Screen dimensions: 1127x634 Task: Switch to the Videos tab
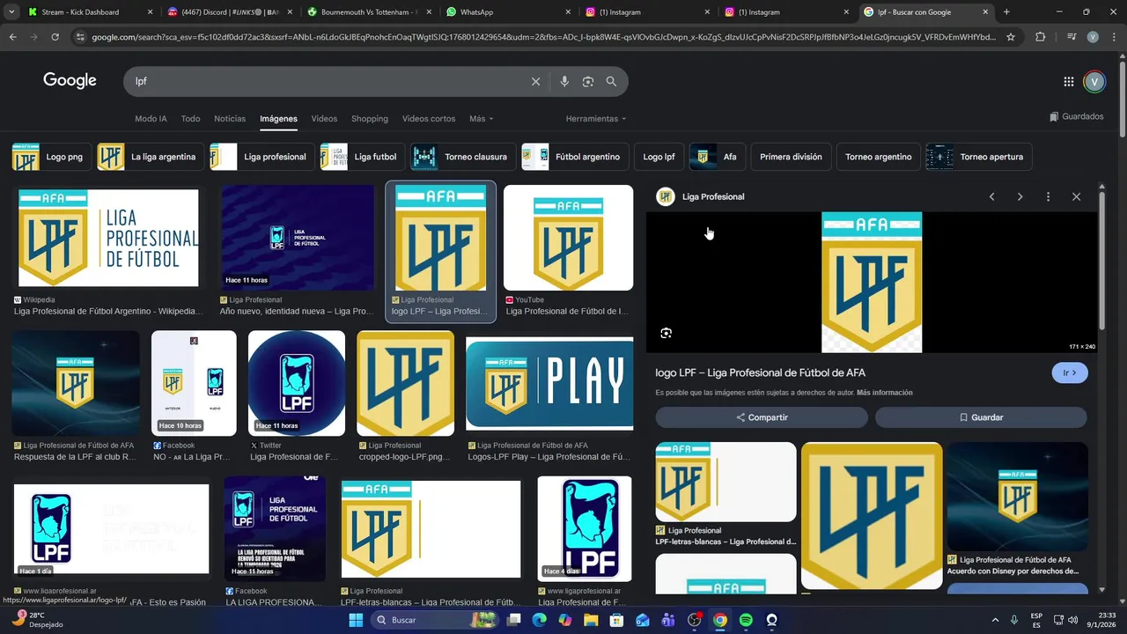point(324,119)
